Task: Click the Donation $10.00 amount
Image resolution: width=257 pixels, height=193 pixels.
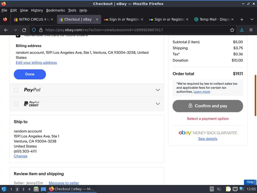Action: click(237, 60)
